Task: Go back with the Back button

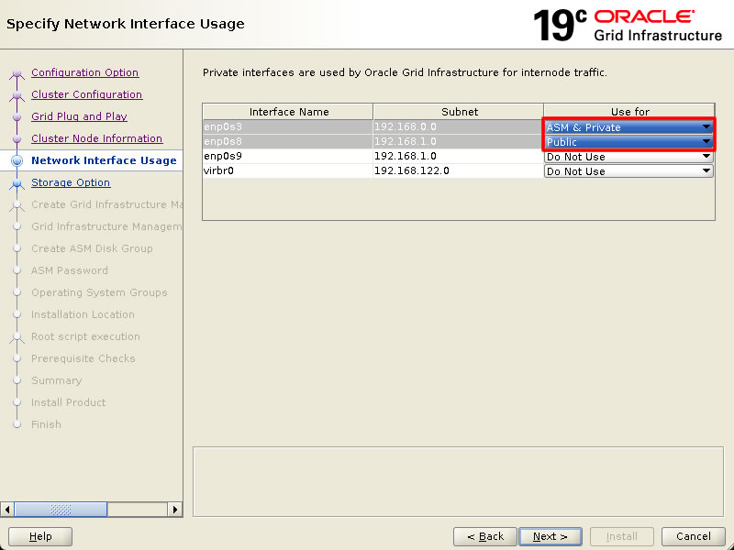Action: (x=485, y=536)
